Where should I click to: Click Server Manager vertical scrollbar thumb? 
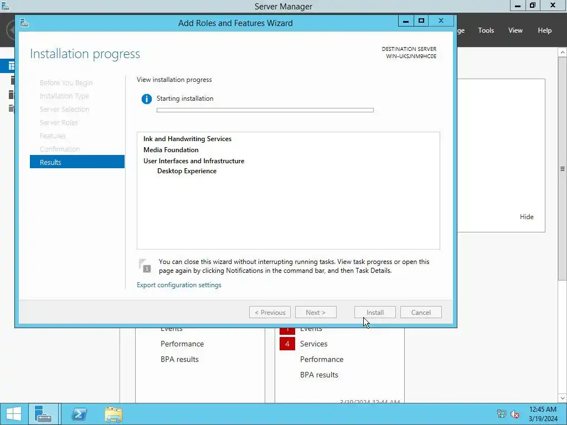(x=563, y=169)
